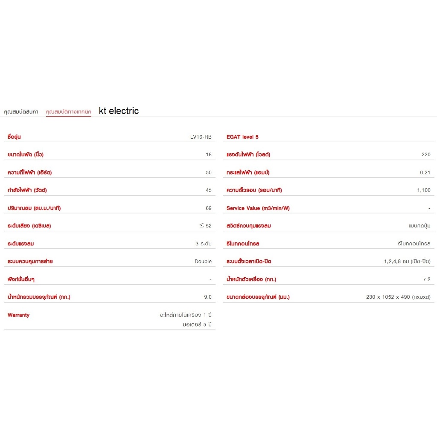Switch to the คุณสมบัติทางเทคนิค tab
The width and height of the screenshot is (437, 437).
click(69, 112)
